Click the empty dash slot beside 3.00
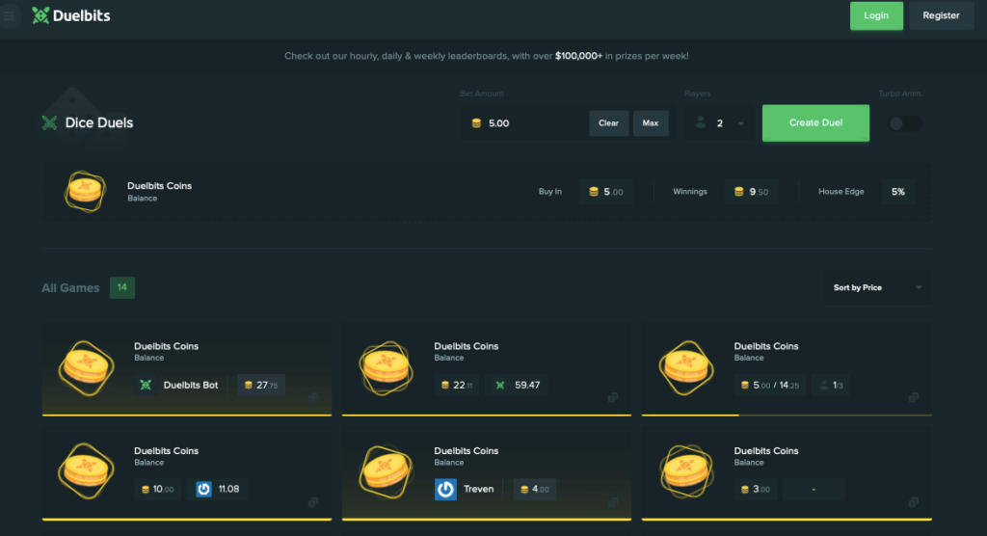The height and width of the screenshot is (536, 987). coord(814,490)
